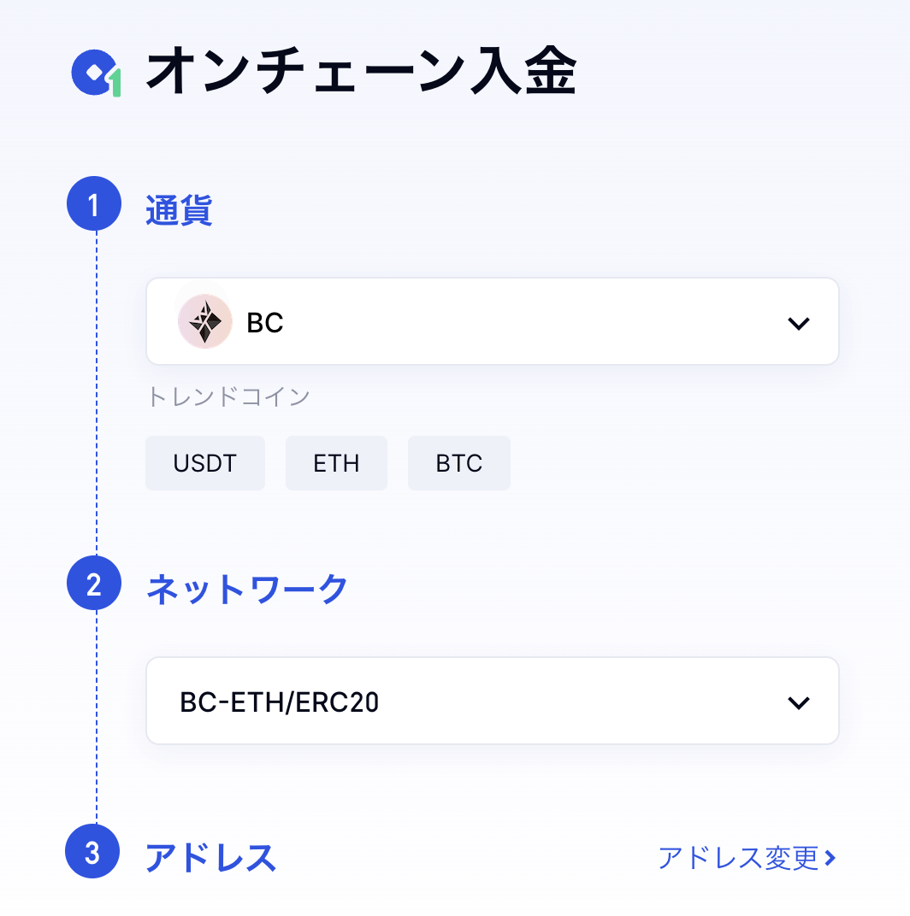Select the USDT trending coin chip
This screenshot has width=910, height=916.
(205, 462)
